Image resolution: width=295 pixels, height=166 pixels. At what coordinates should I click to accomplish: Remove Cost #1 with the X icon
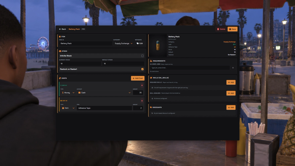[142, 85]
